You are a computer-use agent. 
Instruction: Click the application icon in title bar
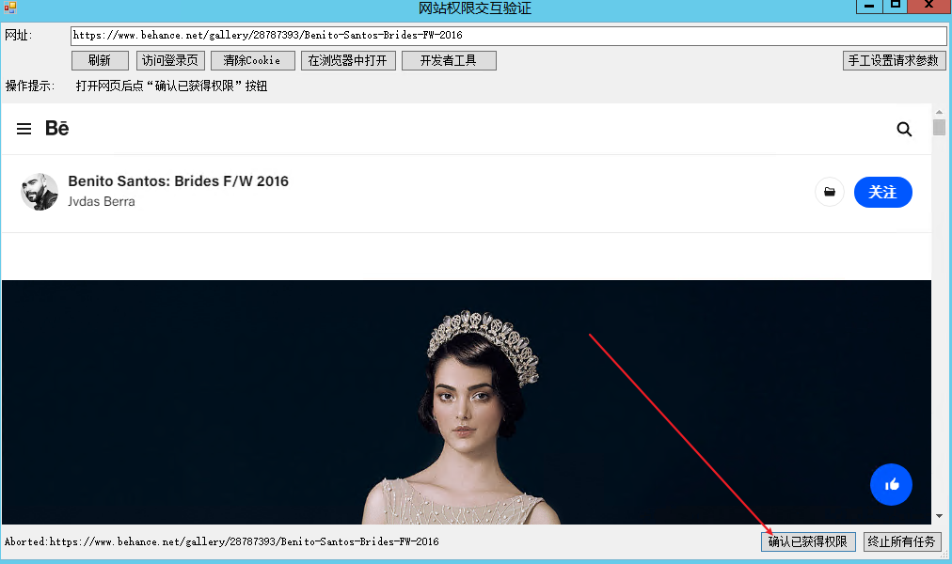[x=9, y=8]
